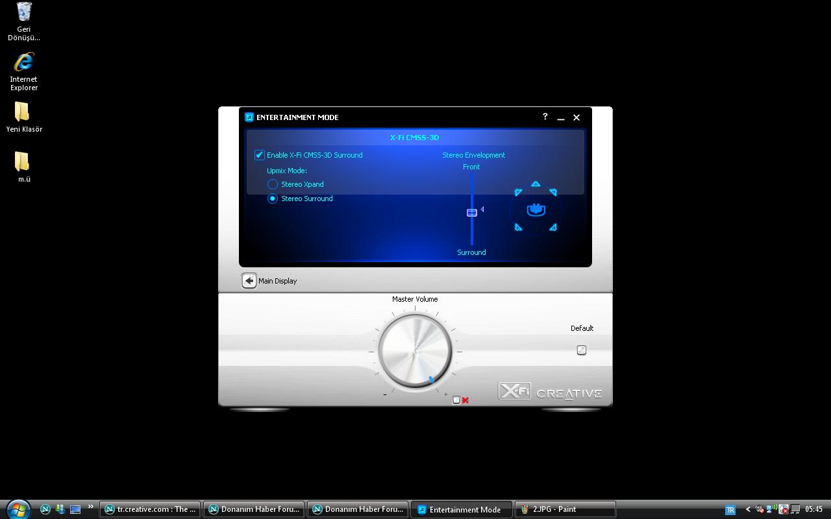Click the Entertainment Mode title bar icon
Image resolution: width=831 pixels, height=519 pixels.
pos(249,117)
